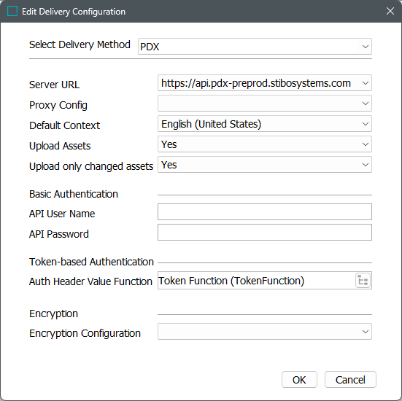The image size is (402, 401).
Task: Click Yes value for Upload only changed assets
Action: pos(169,165)
